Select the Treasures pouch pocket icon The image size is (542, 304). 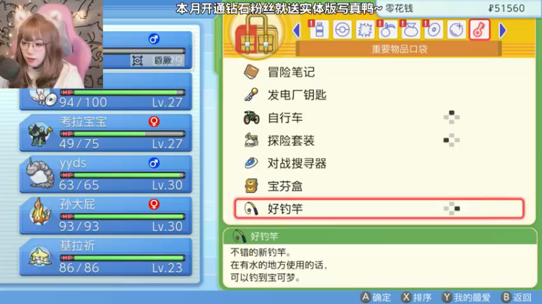pos(411,30)
